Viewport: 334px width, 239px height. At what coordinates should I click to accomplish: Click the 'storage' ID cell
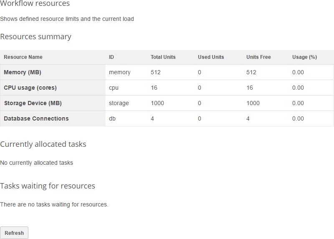[119, 103]
